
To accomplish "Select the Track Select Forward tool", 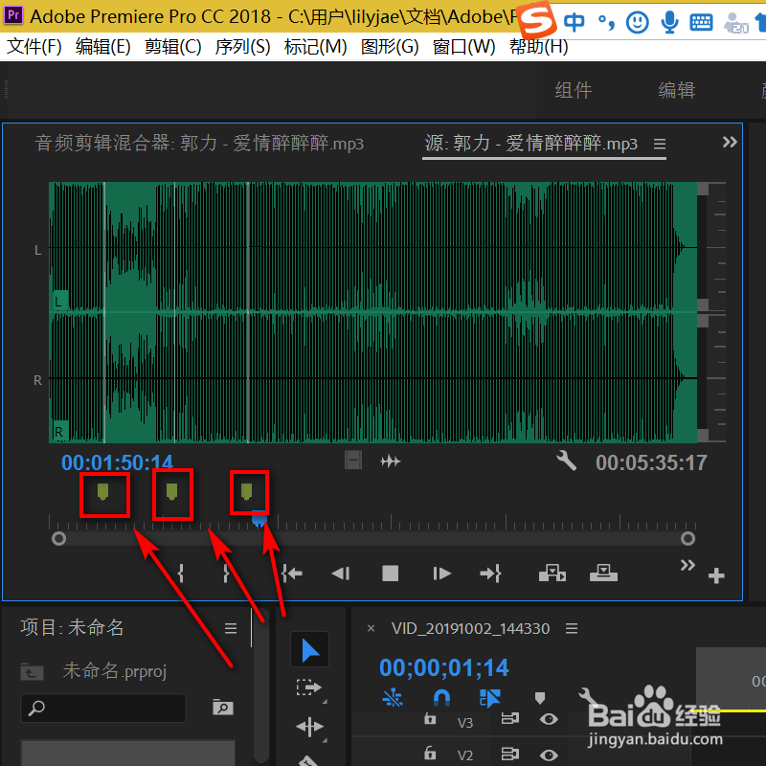I will point(308,687).
